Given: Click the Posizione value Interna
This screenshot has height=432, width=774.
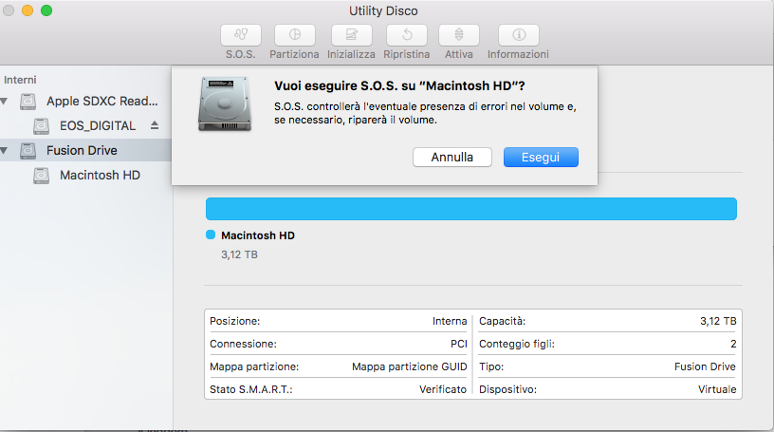Looking at the screenshot, I should coord(450,321).
